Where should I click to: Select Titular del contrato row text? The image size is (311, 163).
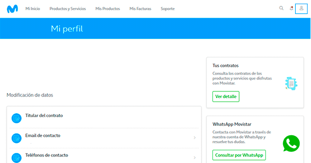(44, 115)
